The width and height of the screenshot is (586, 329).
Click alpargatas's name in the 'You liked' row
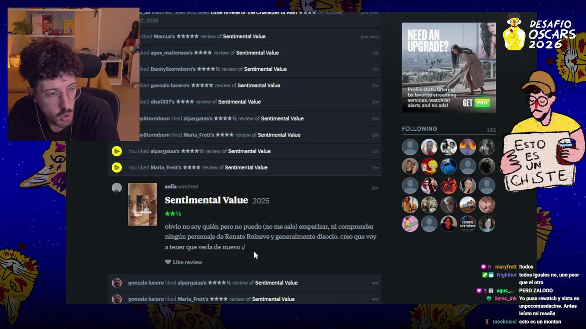point(165,151)
